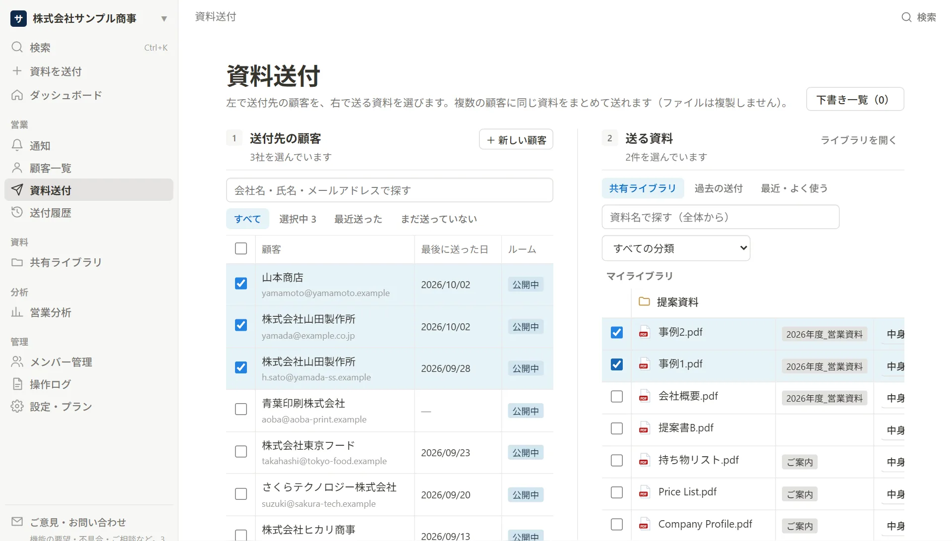952x541 pixels.
Task: Click the 持ち物リスト.pdf file name
Action: (698, 460)
